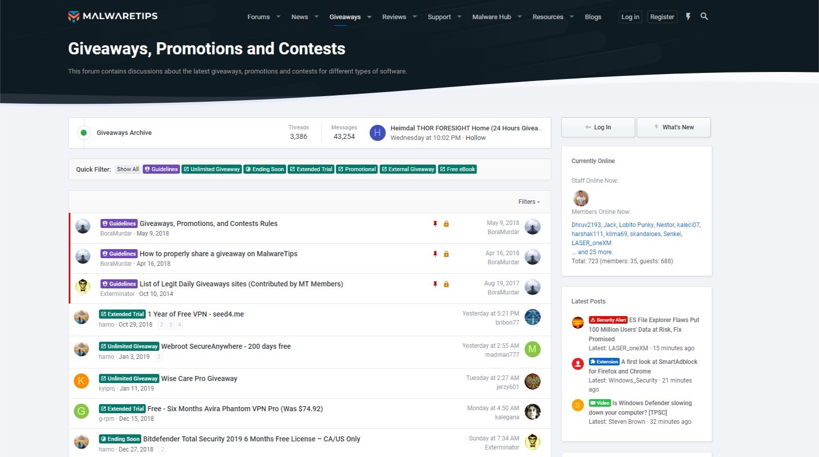Click the Heimdal thread 'H' avatar
Viewport: 819px width, 457px height.
(x=377, y=133)
